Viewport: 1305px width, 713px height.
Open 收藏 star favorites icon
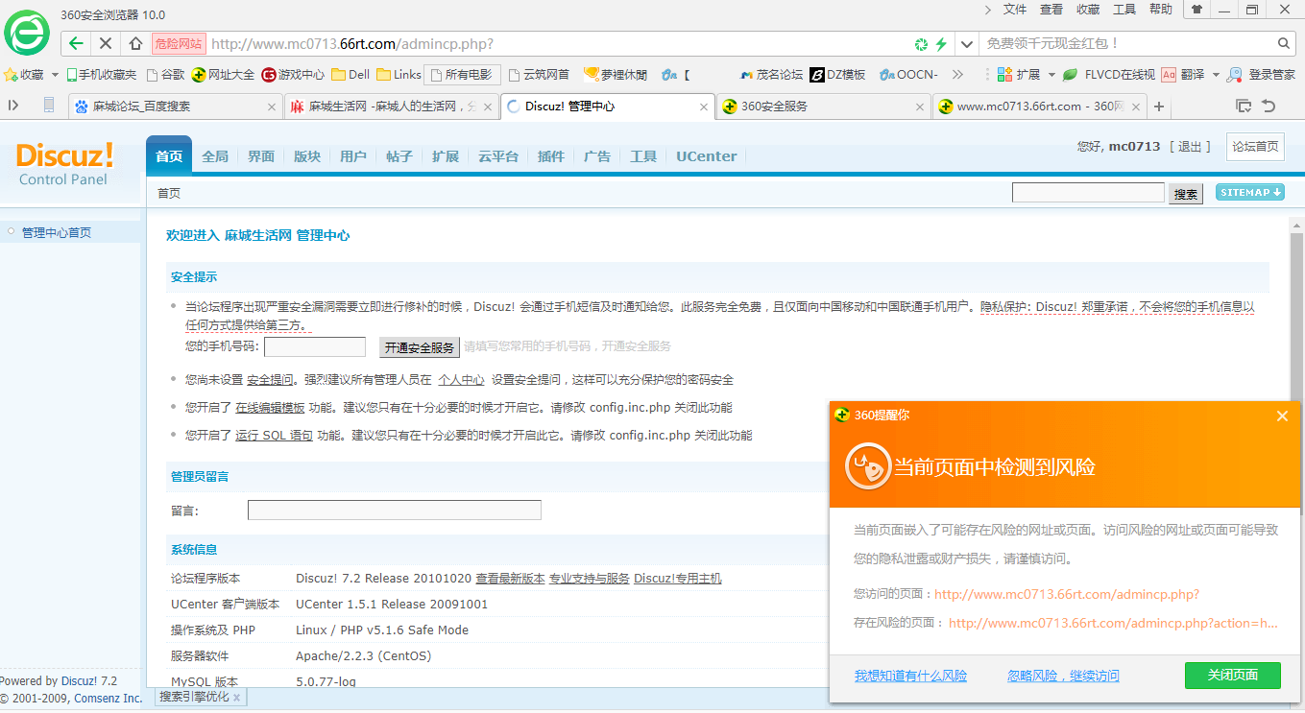point(12,74)
